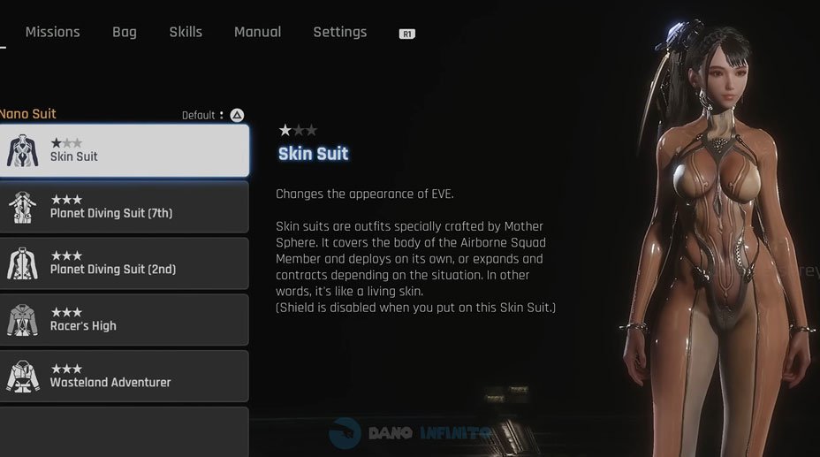This screenshot has height=457, width=820.
Task: Click the Racer's High outfit icon
Action: click(22, 320)
